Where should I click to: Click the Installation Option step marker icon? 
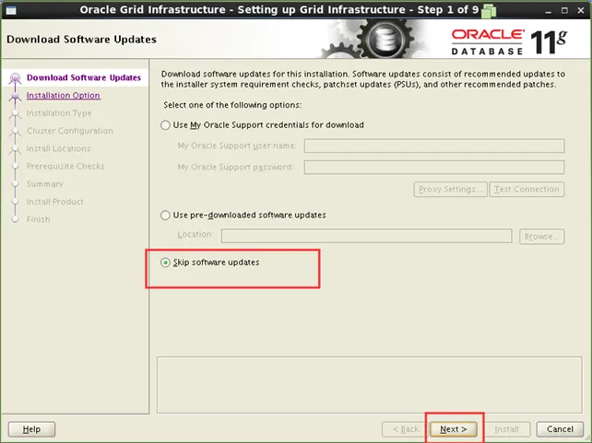click(15, 96)
